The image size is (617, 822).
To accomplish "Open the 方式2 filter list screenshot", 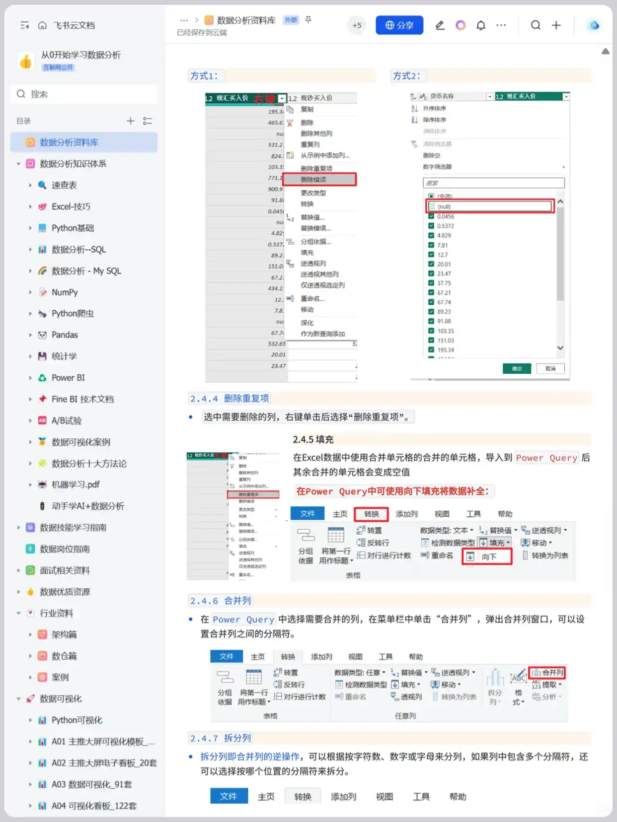I will [490, 236].
